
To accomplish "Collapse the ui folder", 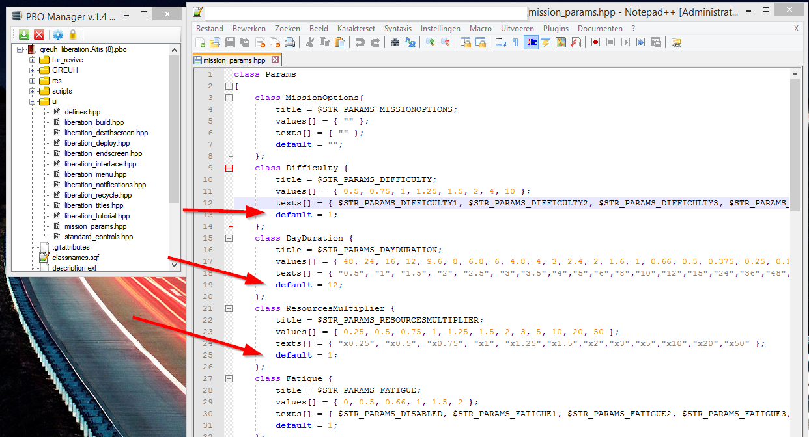I will [x=32, y=101].
